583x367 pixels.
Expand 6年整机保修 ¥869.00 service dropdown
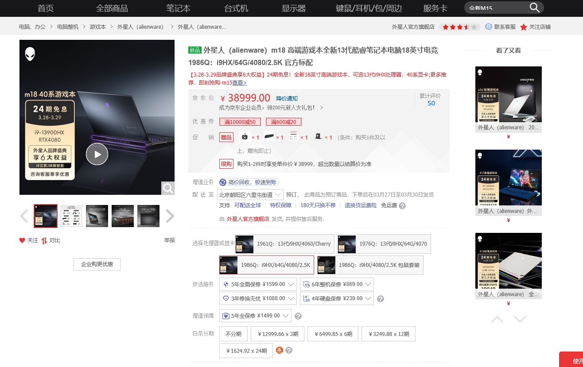pos(337,284)
